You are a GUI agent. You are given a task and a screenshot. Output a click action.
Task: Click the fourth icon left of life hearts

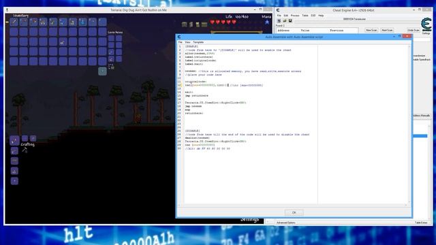click(204, 24)
